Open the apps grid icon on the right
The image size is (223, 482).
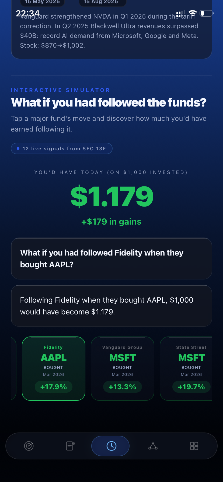(x=194, y=446)
